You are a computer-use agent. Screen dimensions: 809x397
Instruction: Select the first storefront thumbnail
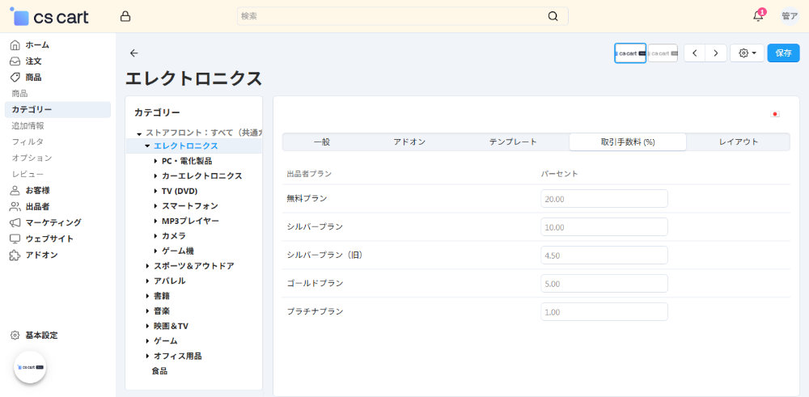pos(630,53)
